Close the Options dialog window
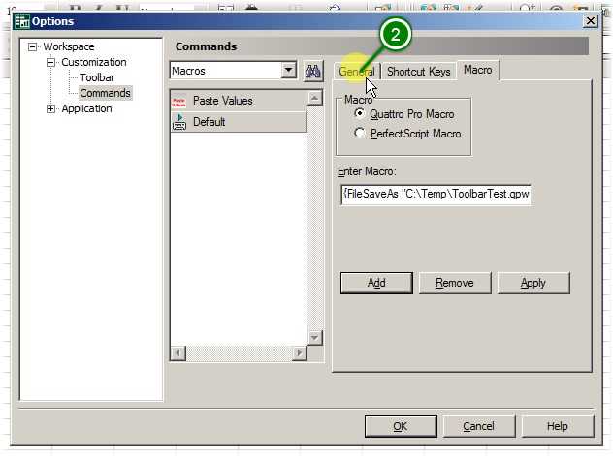 590,21
